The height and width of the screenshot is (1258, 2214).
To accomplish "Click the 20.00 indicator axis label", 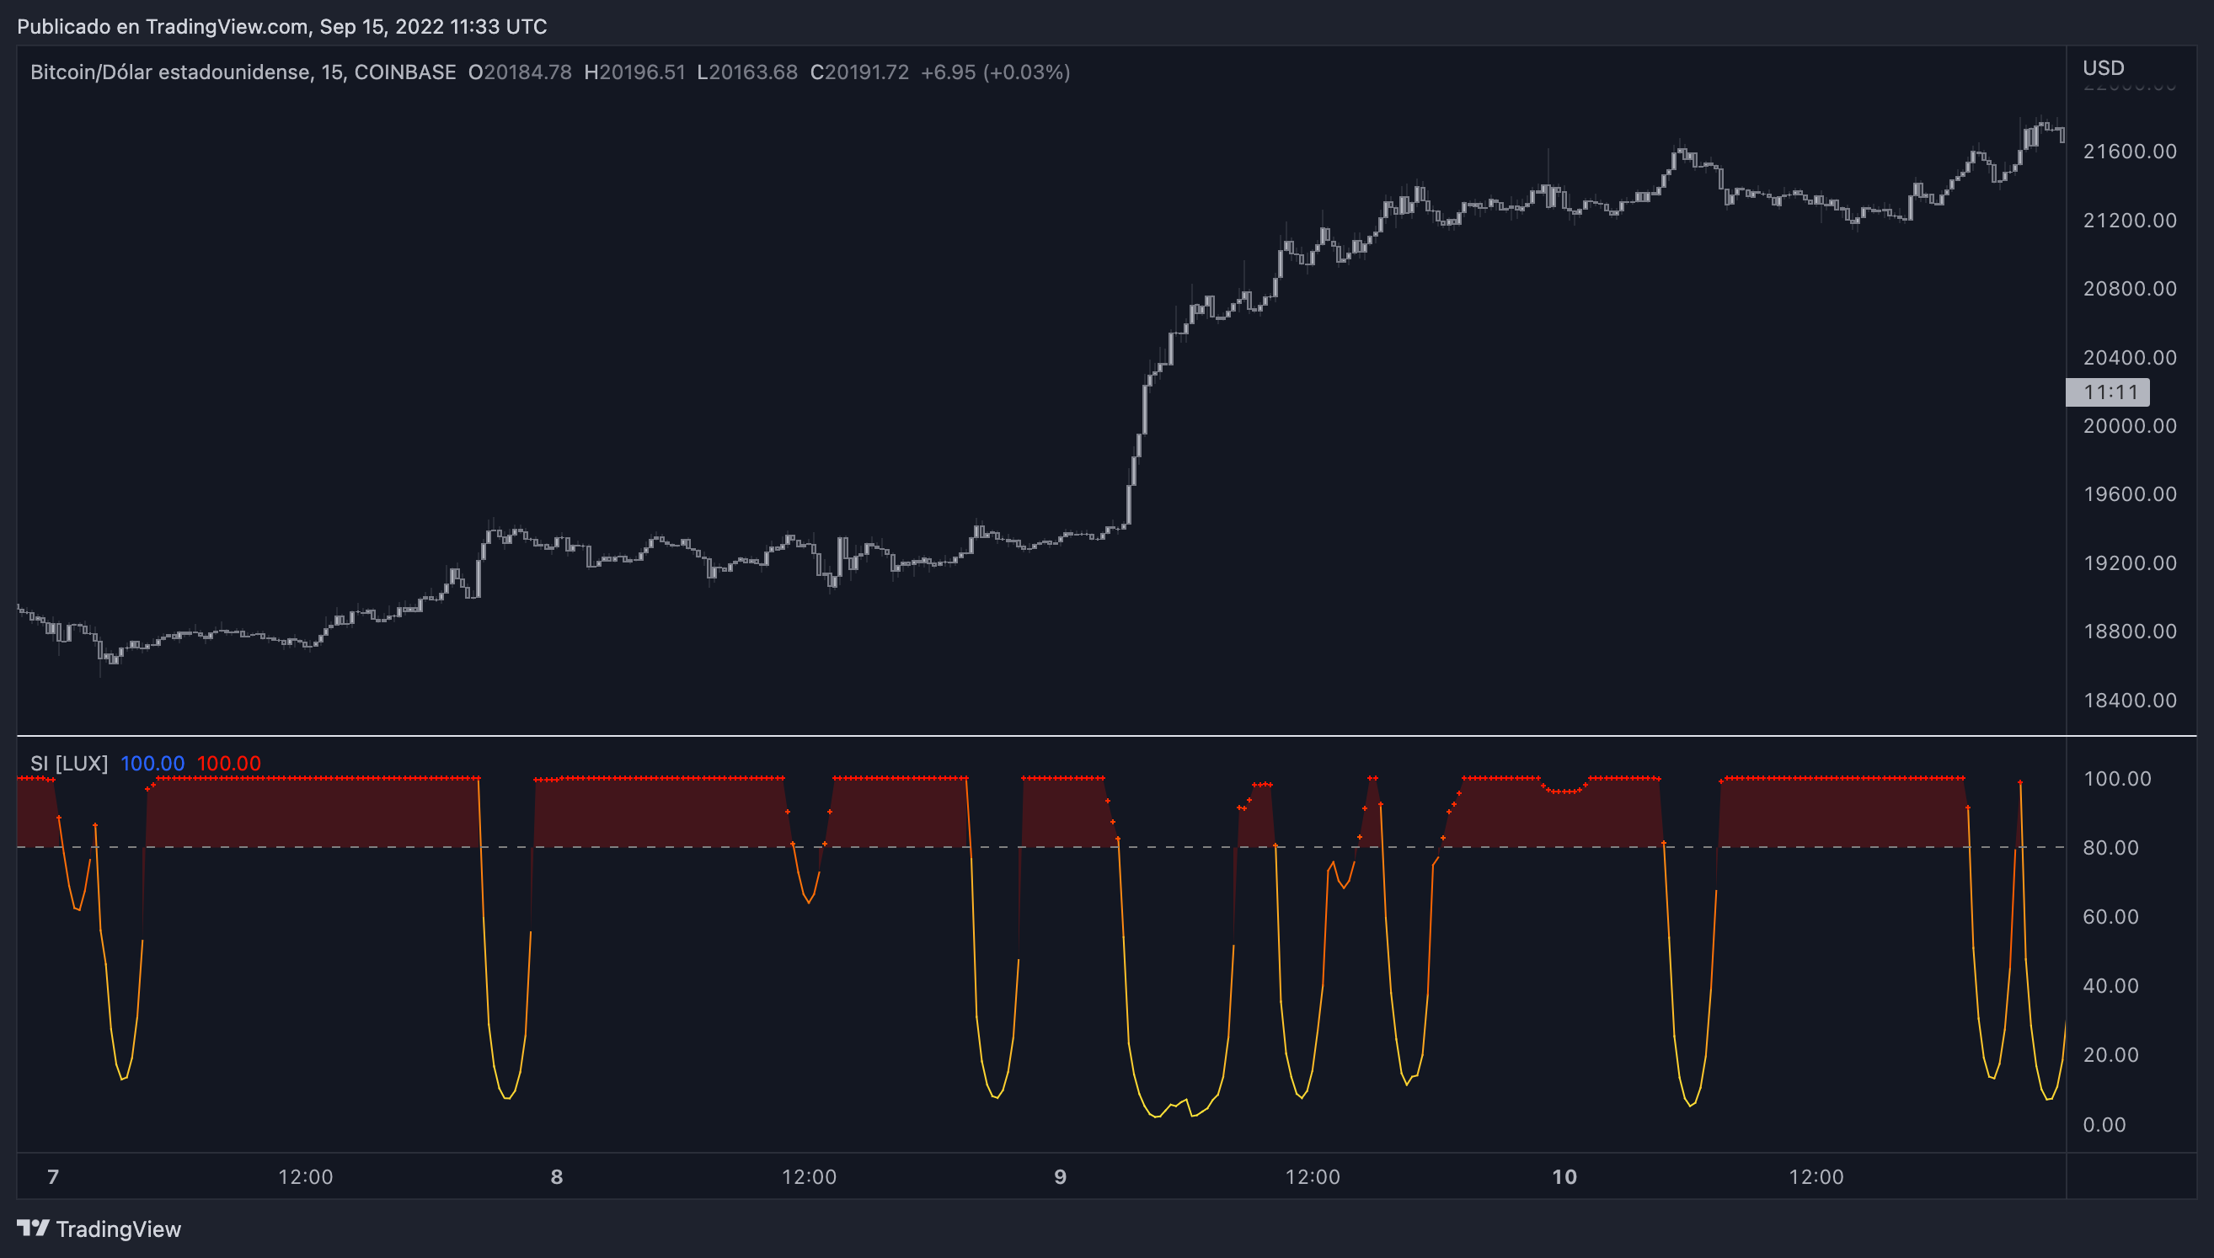I will pos(2110,1055).
